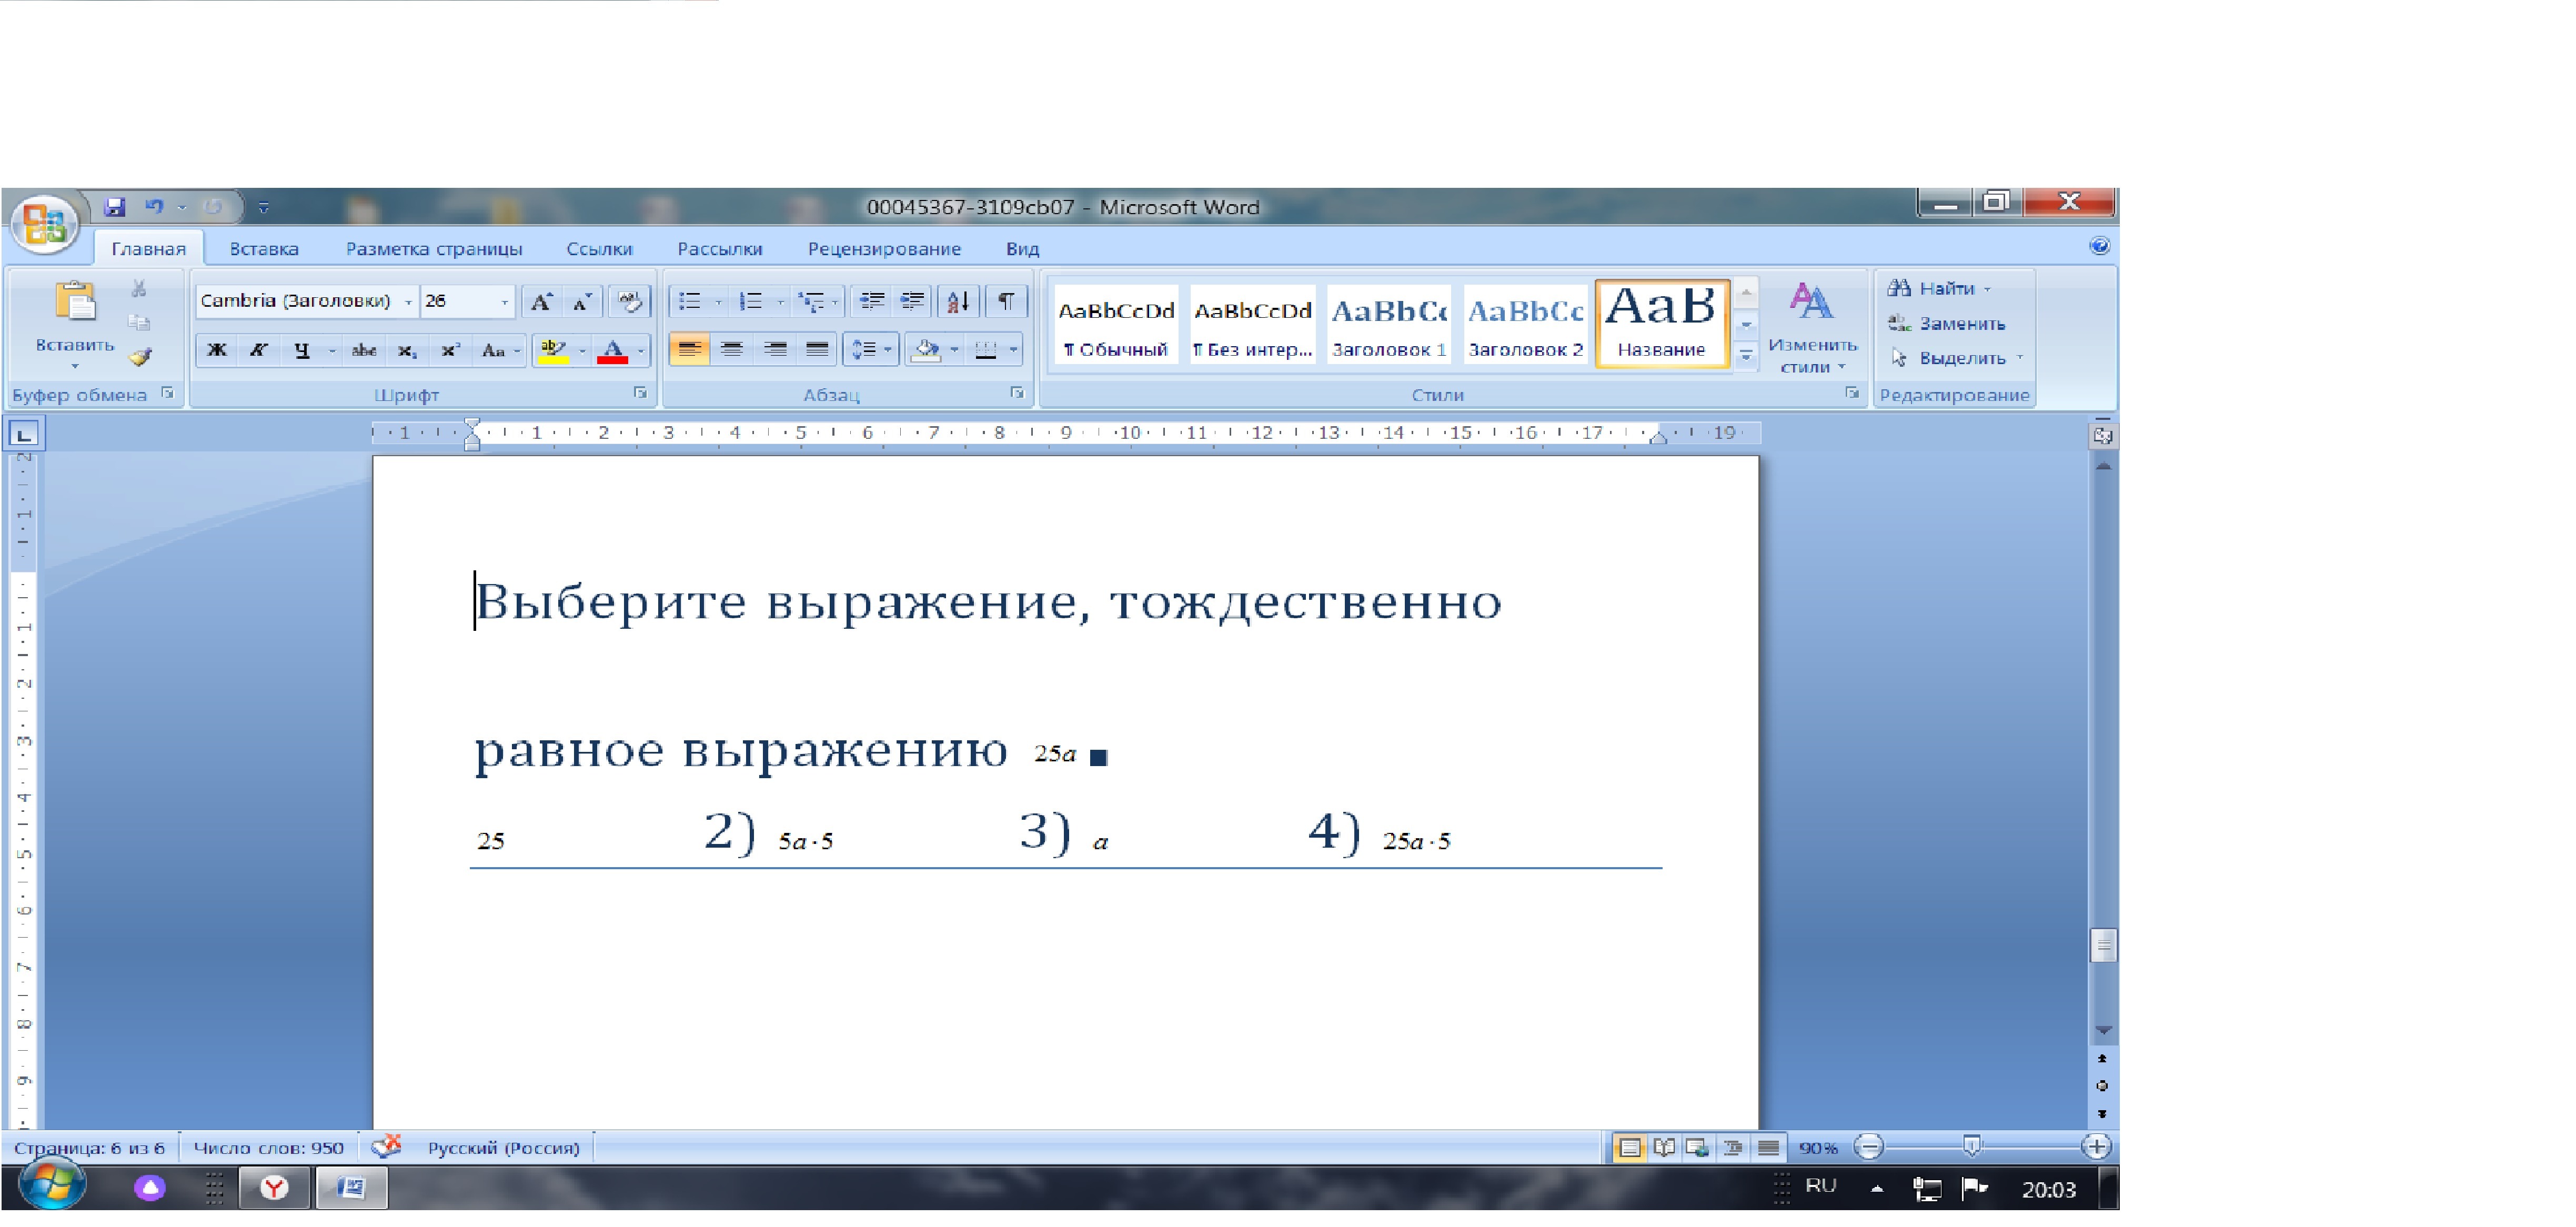Toggle italic (К) formatting
This screenshot has width=2576, height=1227.
pos(259,350)
